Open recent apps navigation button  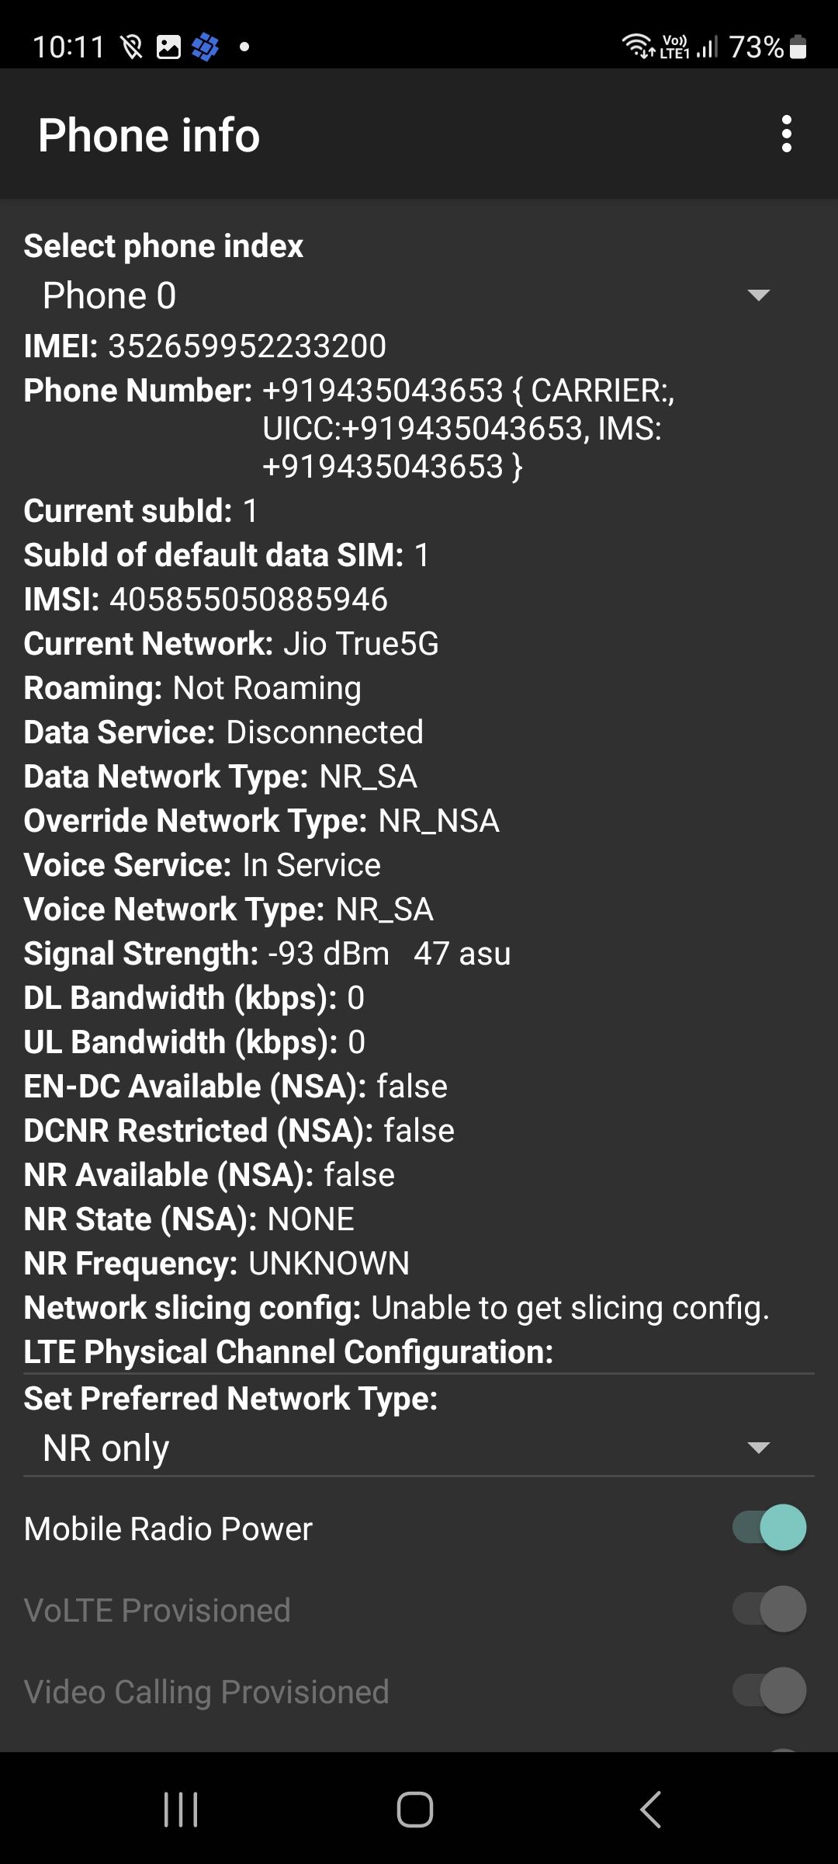(181, 1809)
